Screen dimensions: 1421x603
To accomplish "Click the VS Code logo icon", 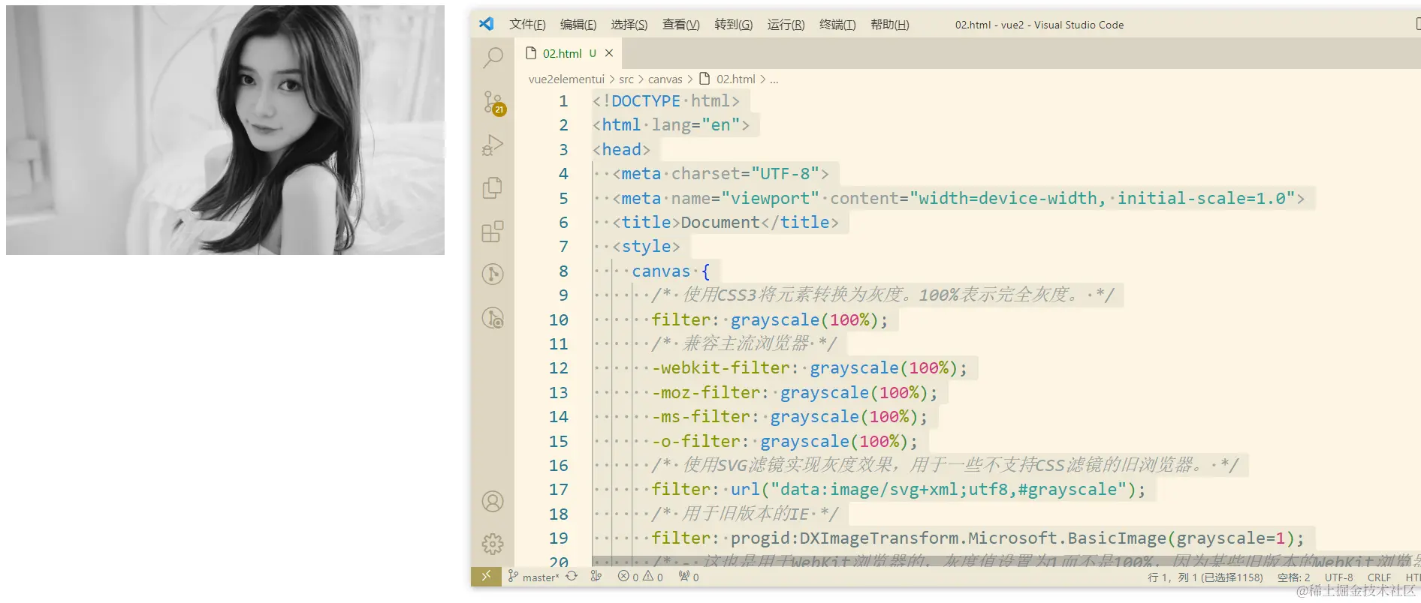I will [x=487, y=24].
